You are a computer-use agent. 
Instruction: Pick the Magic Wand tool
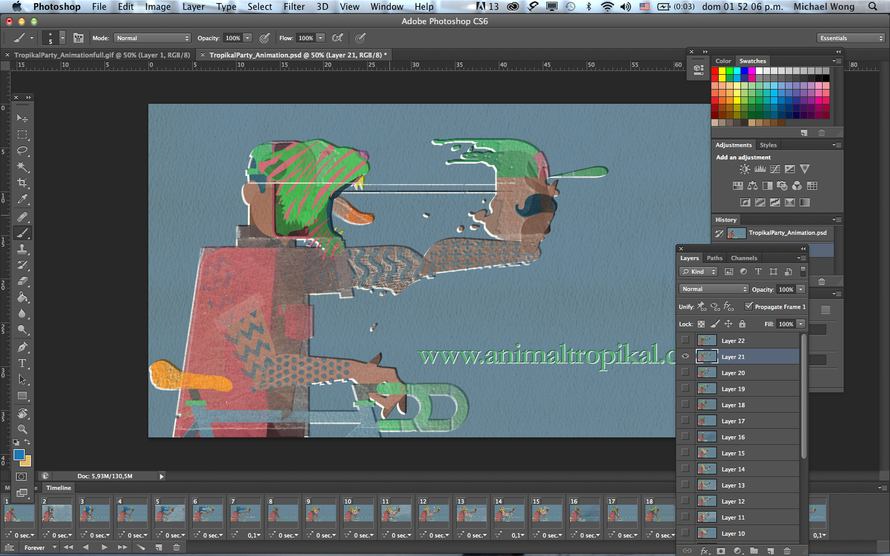[x=22, y=167]
